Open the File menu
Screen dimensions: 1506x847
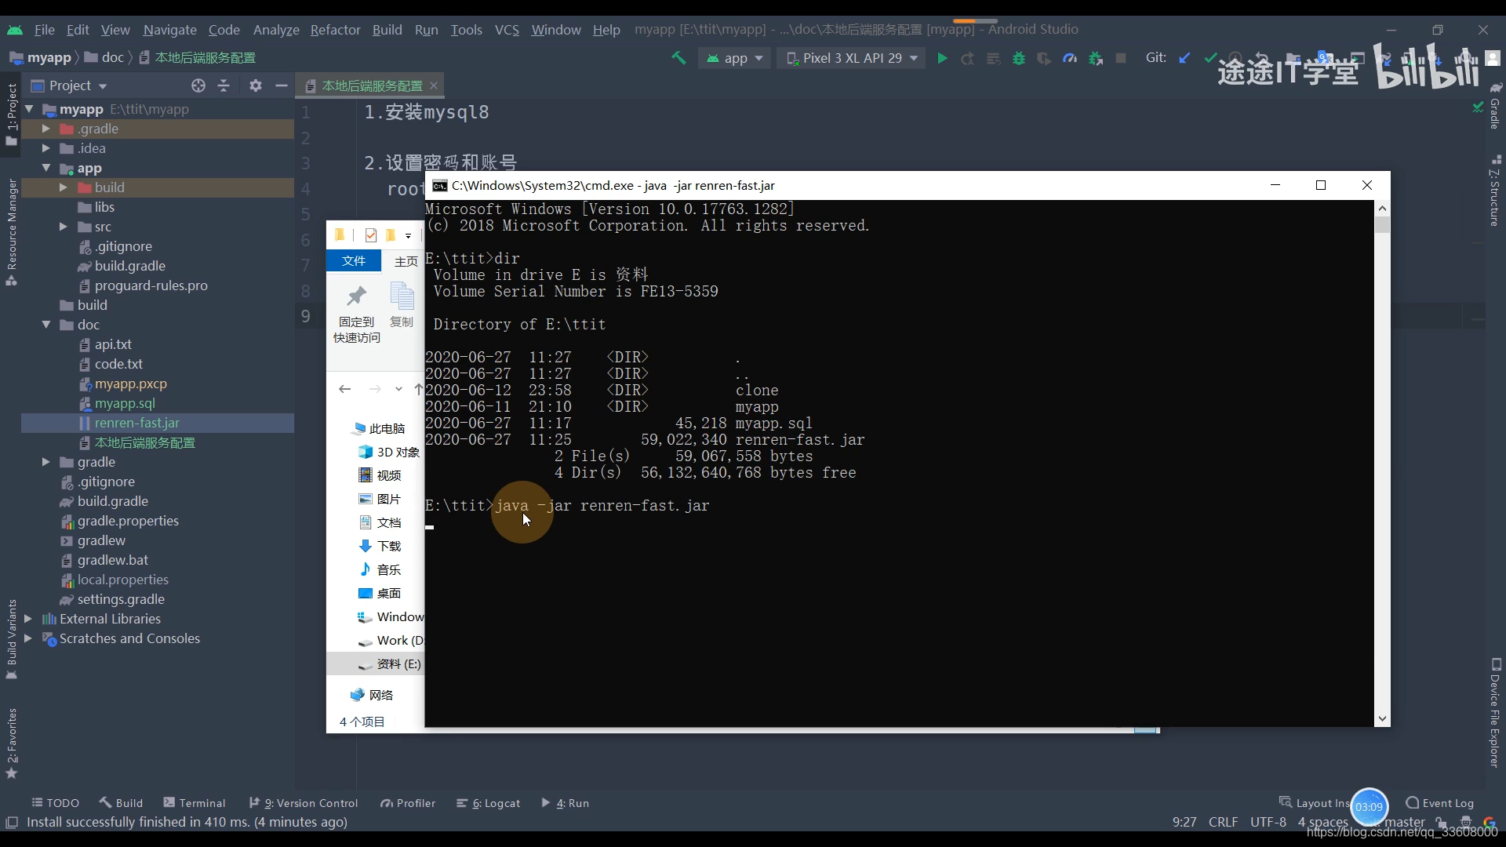click(x=45, y=30)
